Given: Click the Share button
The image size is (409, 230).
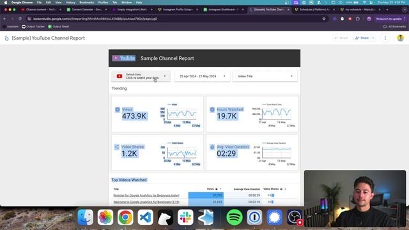Looking at the screenshot, I should [362, 38].
